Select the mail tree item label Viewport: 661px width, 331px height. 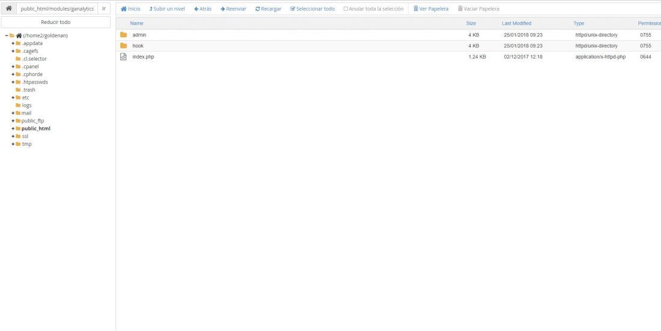26,113
